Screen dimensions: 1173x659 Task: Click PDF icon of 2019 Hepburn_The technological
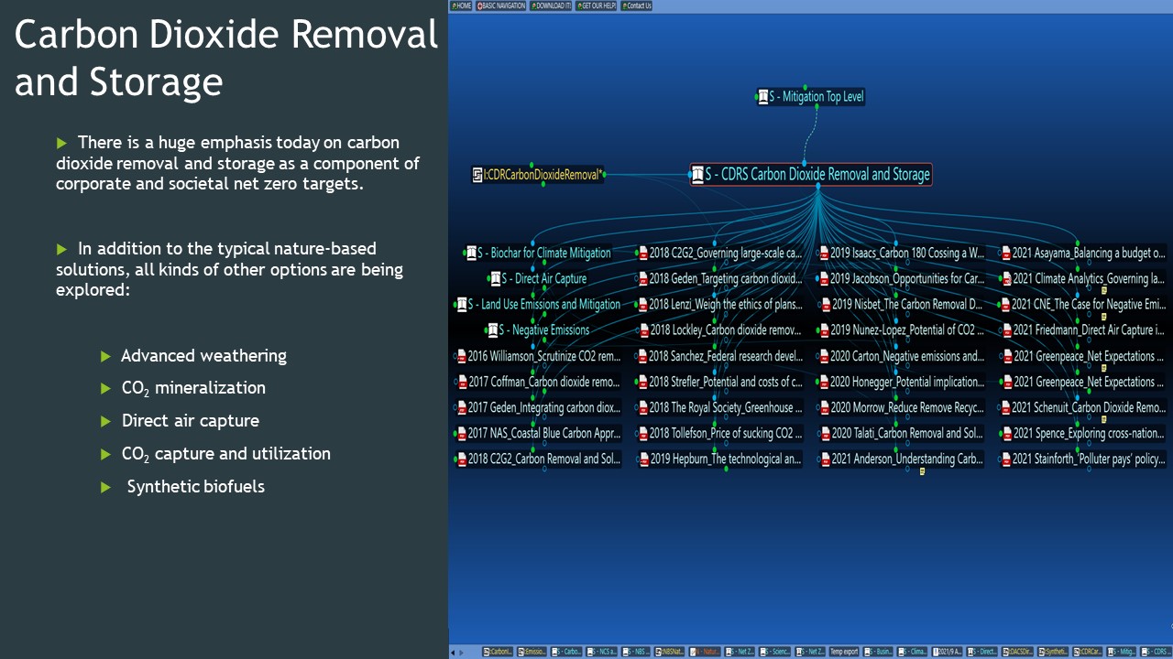[x=642, y=459]
